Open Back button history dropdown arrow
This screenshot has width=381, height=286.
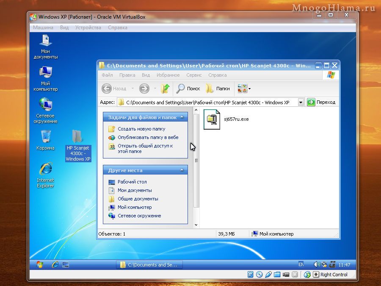133,89
